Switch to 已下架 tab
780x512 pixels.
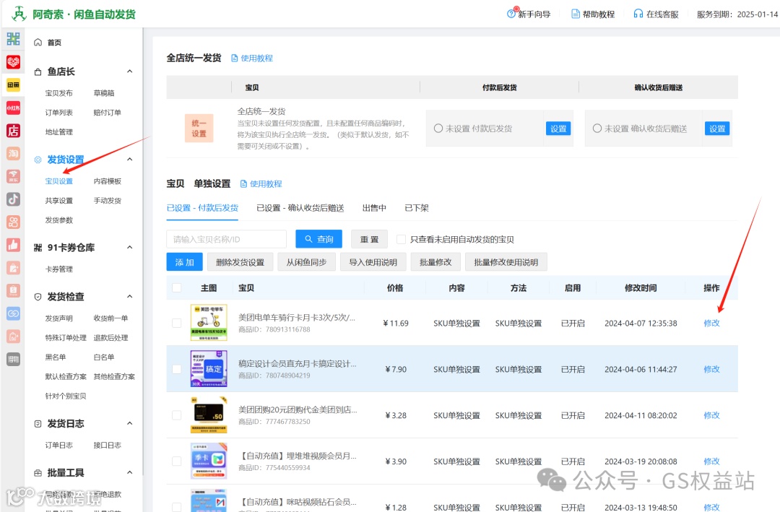(417, 208)
